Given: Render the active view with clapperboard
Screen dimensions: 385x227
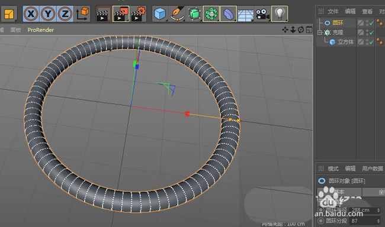Looking at the screenshot, I should (104, 14).
